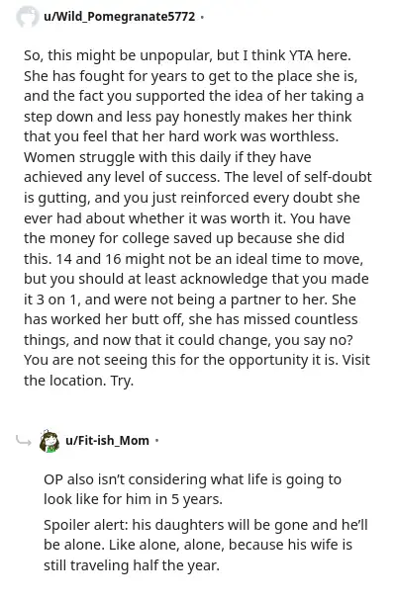Click the dot separator after Fit-ish_Mom
This screenshot has height=601, width=396.
click(156, 441)
